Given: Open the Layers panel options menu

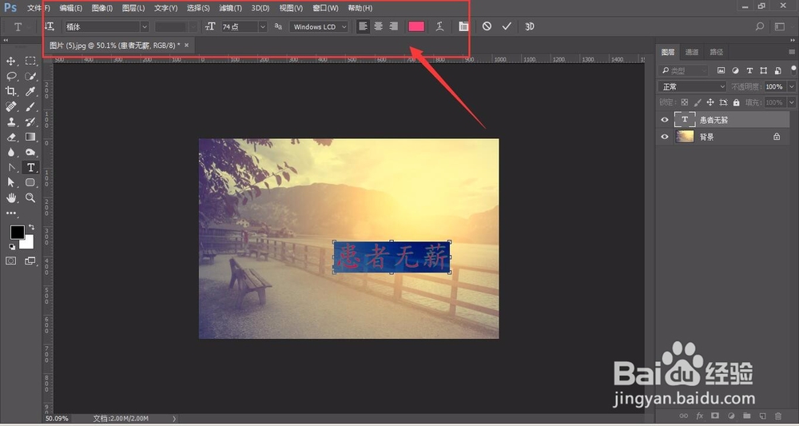Looking at the screenshot, I should pyautogui.click(x=791, y=52).
